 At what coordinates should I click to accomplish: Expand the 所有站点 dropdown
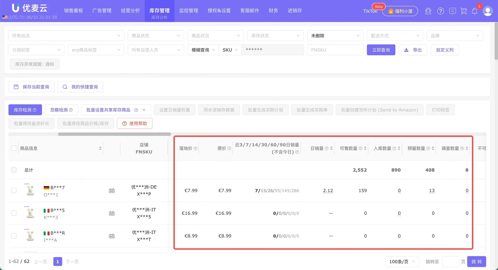click(x=66, y=36)
